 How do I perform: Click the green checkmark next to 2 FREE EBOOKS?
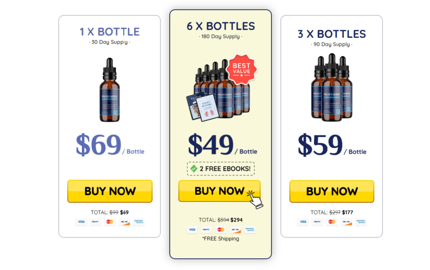click(194, 168)
